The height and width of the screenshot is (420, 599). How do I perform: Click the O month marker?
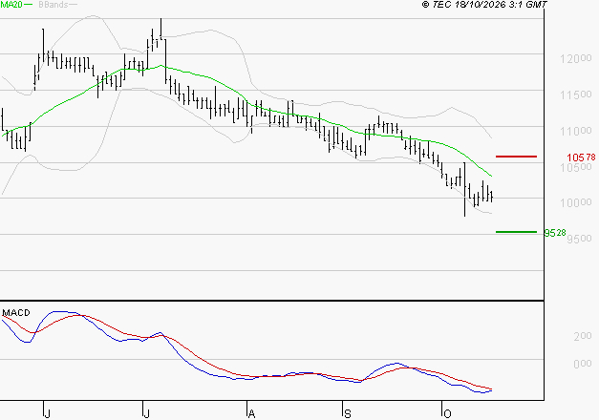point(447,414)
